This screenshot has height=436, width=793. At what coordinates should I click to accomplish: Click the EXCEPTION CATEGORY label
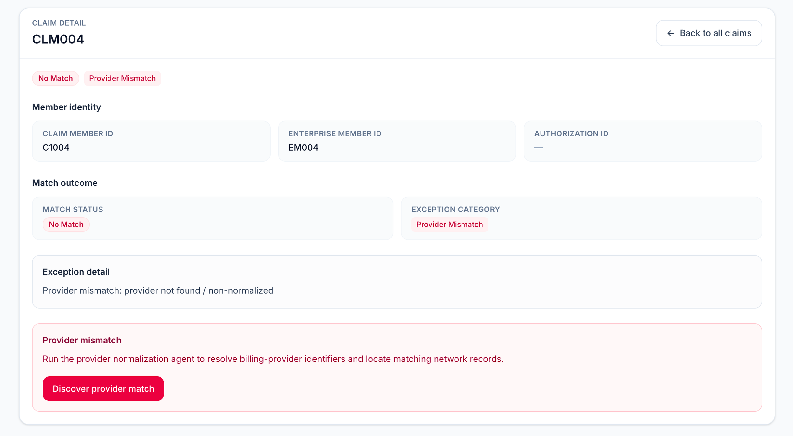pyautogui.click(x=455, y=209)
